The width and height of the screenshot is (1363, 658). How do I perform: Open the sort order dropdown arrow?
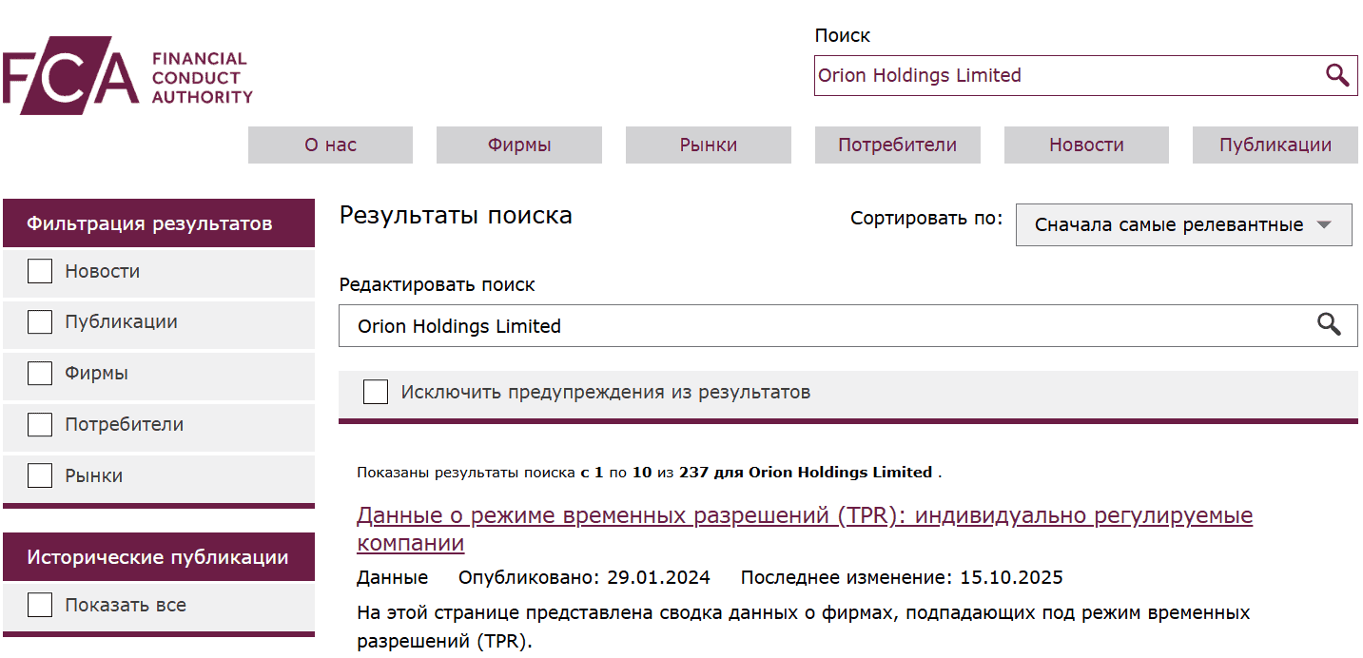pyautogui.click(x=1325, y=224)
